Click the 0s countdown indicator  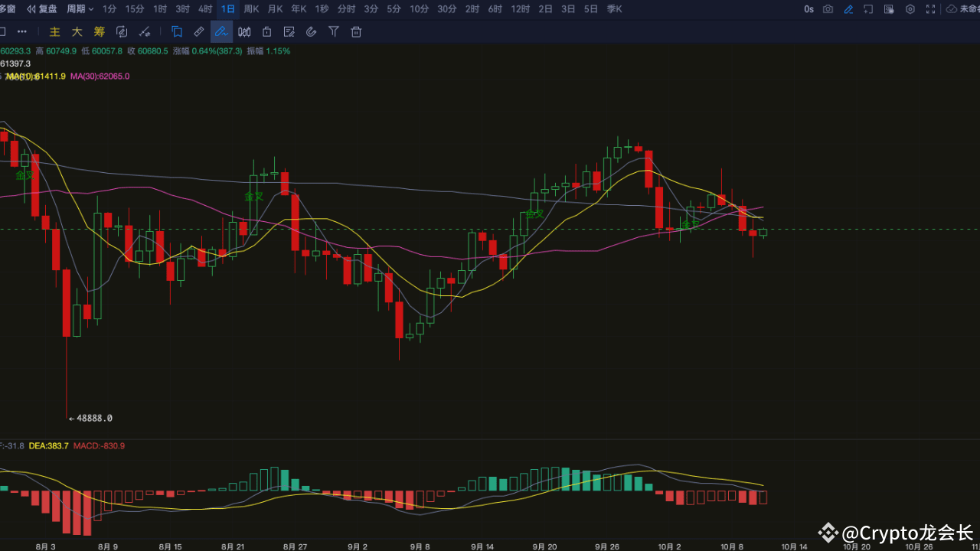pyautogui.click(x=809, y=9)
